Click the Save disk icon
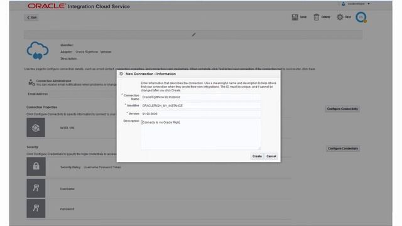This screenshot has width=402, height=226. (x=295, y=17)
